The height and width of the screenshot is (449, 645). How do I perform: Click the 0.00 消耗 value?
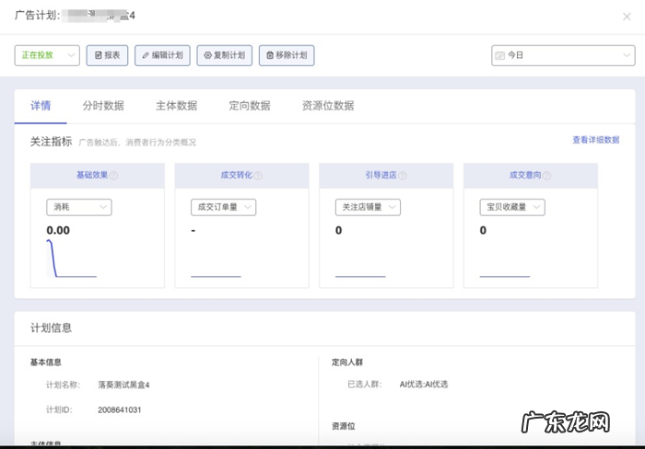click(58, 230)
